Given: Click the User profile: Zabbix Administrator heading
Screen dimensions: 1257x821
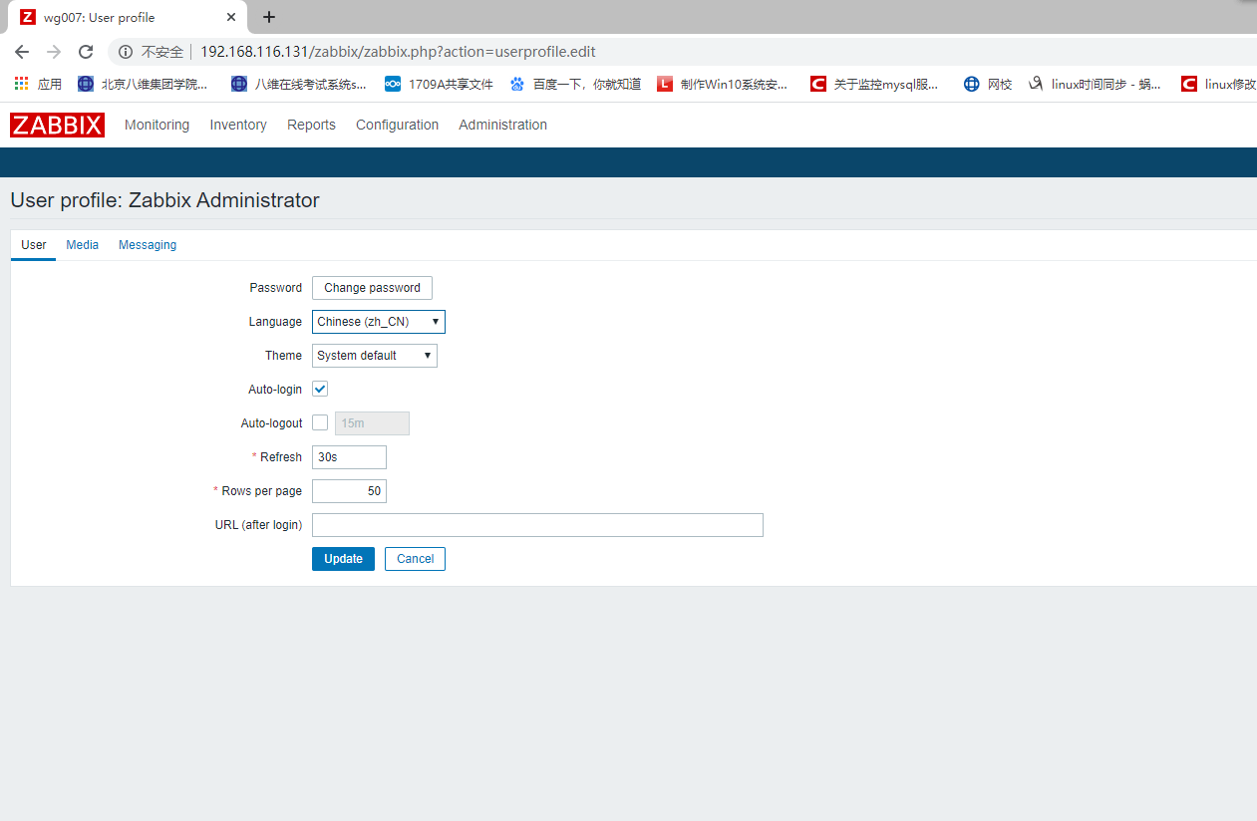Looking at the screenshot, I should coord(165,200).
